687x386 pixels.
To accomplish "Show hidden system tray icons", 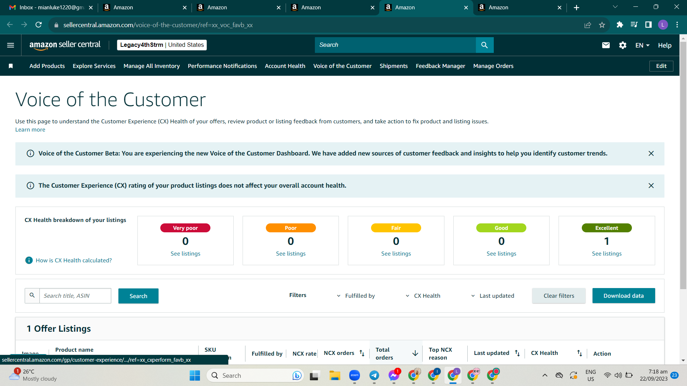I will pos(545,375).
